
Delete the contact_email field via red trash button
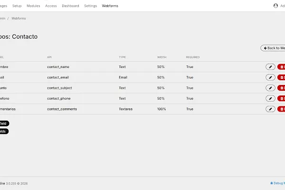tap(281, 77)
